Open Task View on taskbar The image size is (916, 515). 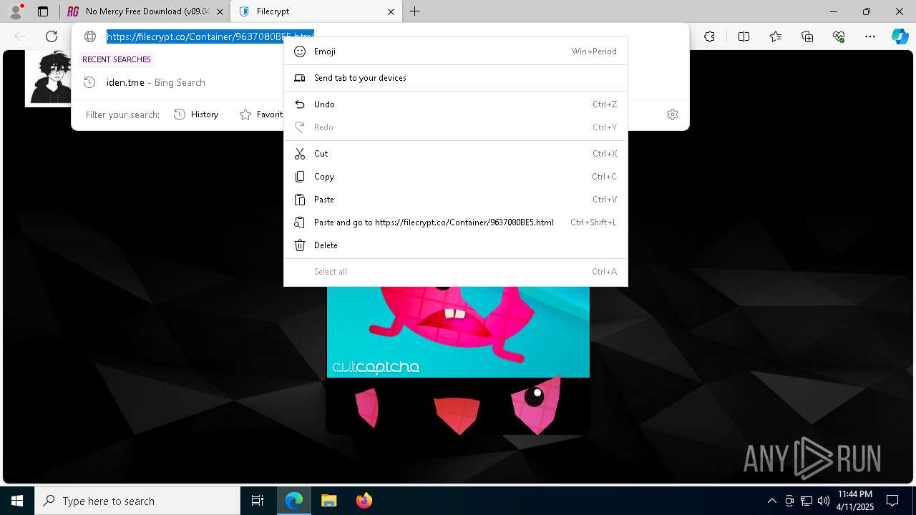[258, 501]
